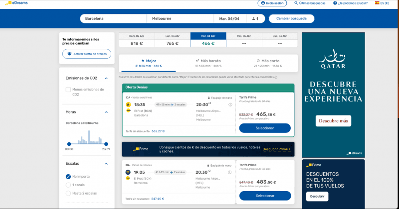Click Descubrir in the Prime discounts ad
Image resolution: width=399 pixels, height=209 pixels.
[x=317, y=196]
